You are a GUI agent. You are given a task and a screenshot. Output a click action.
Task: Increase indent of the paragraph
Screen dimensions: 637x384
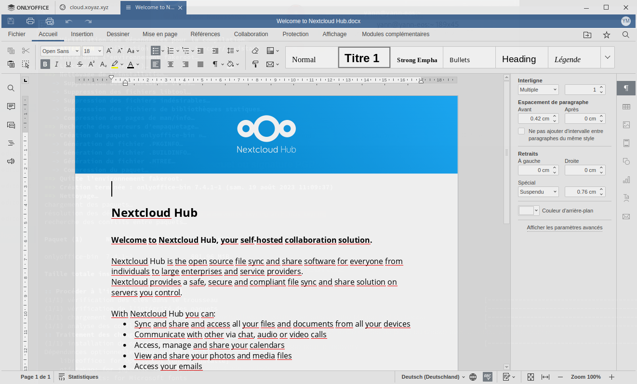tap(215, 51)
